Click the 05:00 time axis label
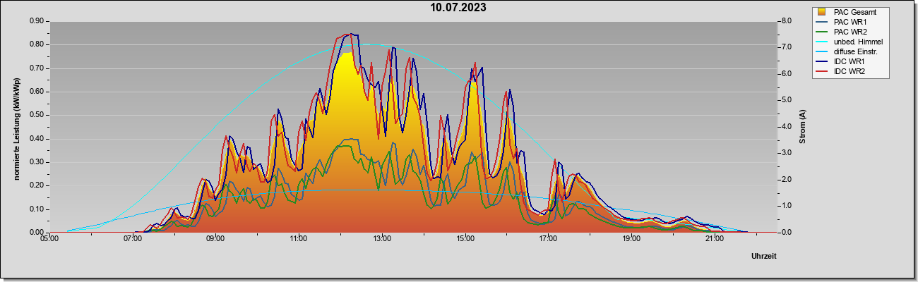The image size is (918, 282). (x=49, y=239)
